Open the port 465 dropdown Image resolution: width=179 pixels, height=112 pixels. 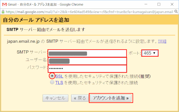tap(150, 53)
